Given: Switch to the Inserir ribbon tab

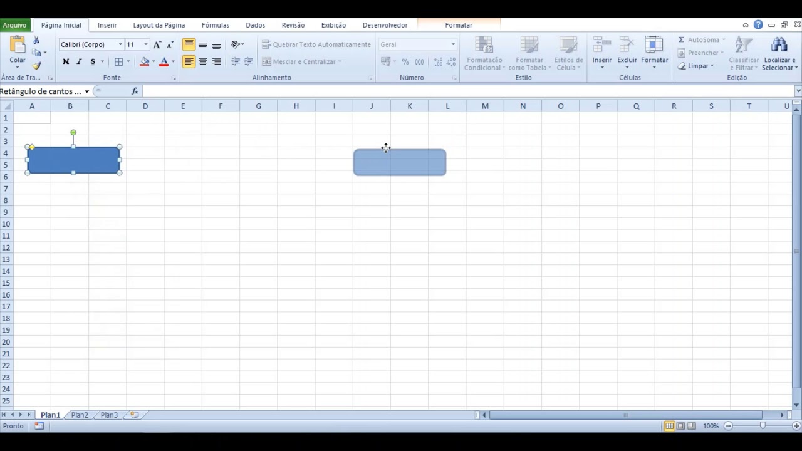Looking at the screenshot, I should tap(107, 25).
